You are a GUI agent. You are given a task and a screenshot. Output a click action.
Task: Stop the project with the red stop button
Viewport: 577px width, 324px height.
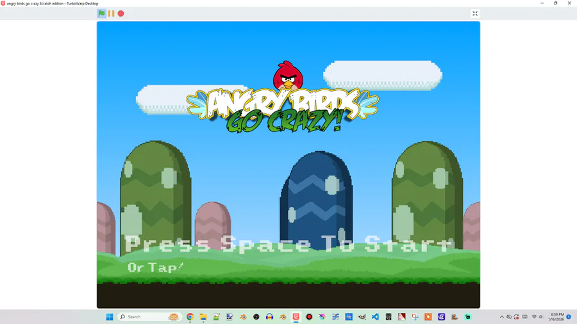click(121, 13)
